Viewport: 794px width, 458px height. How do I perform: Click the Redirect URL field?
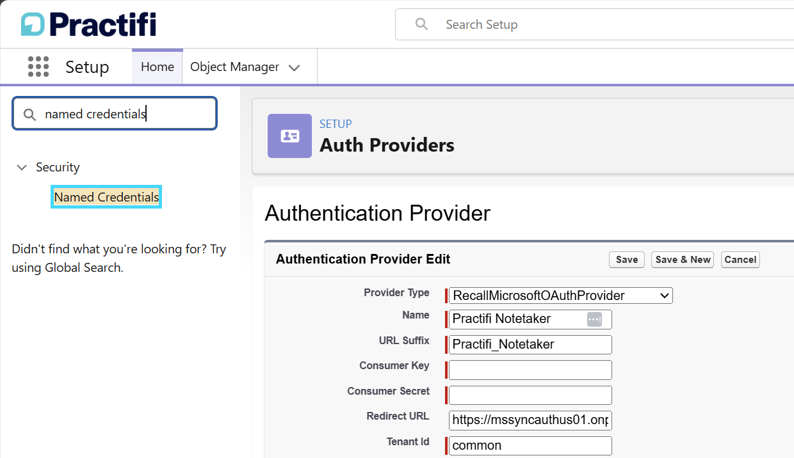tap(530, 420)
